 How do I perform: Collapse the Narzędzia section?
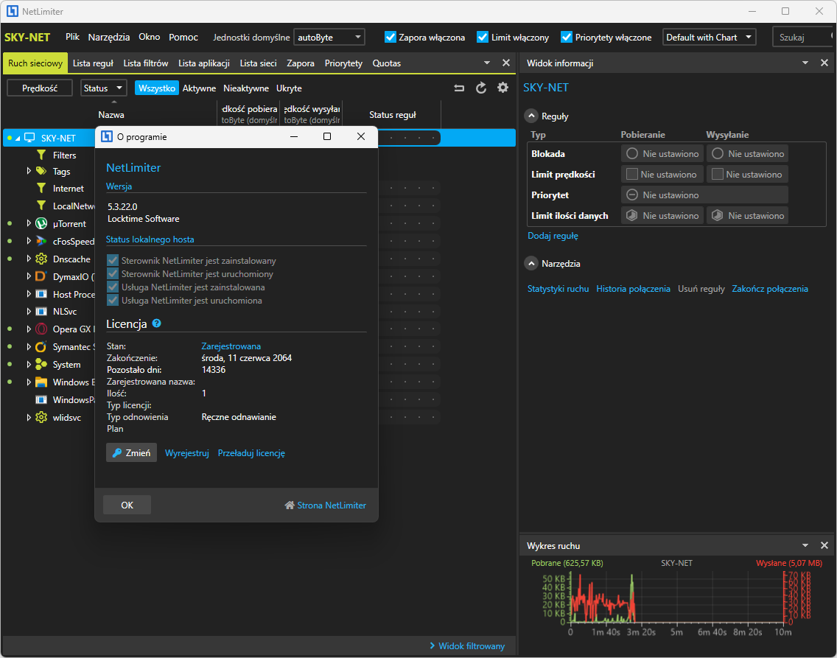point(531,263)
